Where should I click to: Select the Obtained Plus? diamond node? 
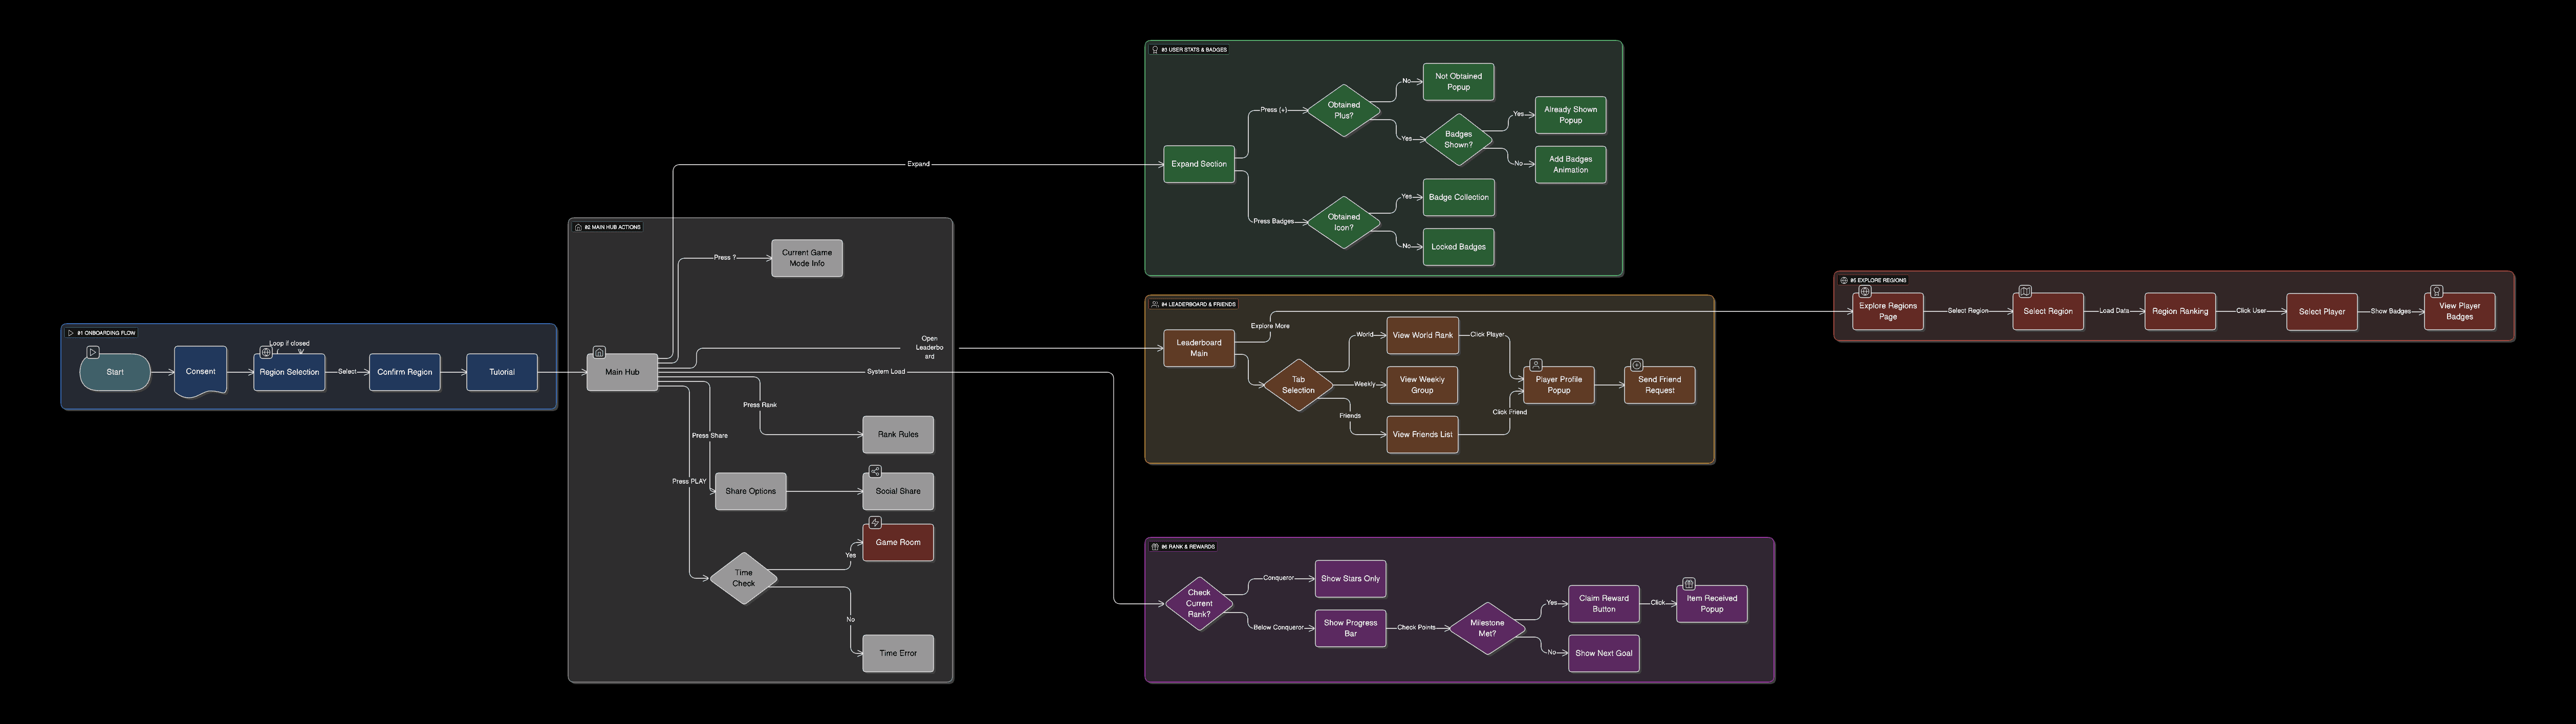[1344, 110]
